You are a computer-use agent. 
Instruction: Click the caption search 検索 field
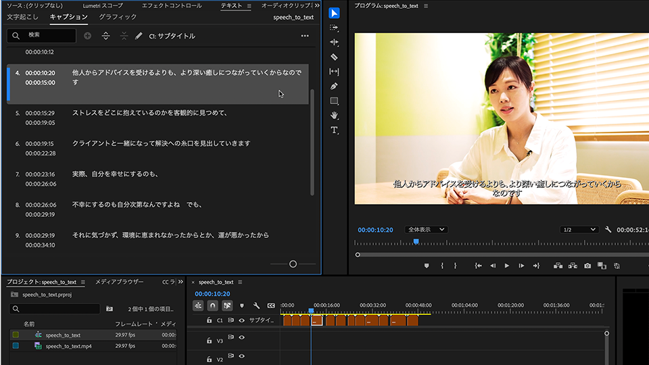click(x=41, y=36)
